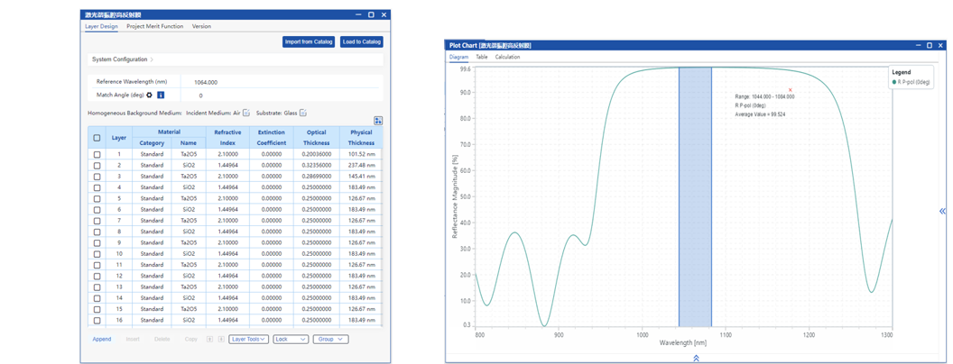Switch to Project Merit Function tab
Viewport: 953px width, 364px height.
pyautogui.click(x=154, y=26)
